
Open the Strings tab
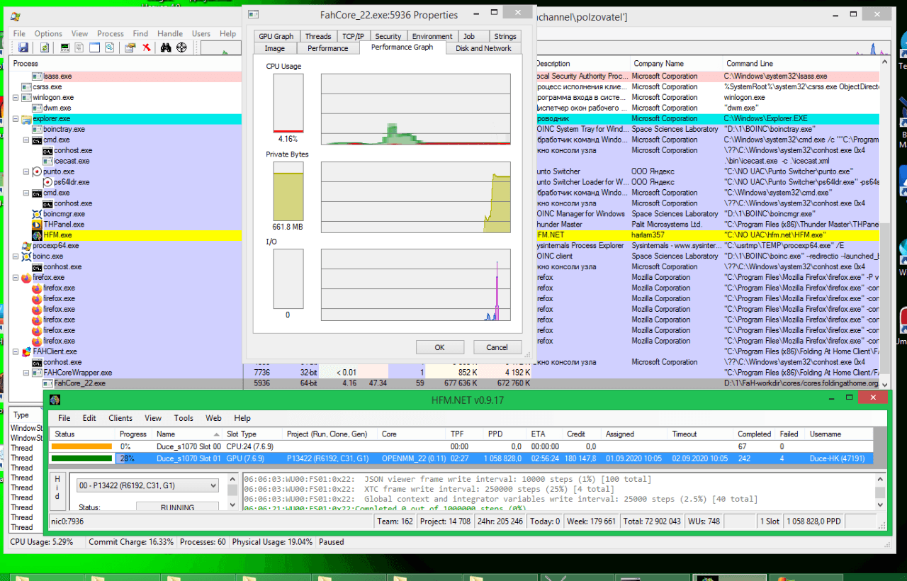[x=505, y=36]
